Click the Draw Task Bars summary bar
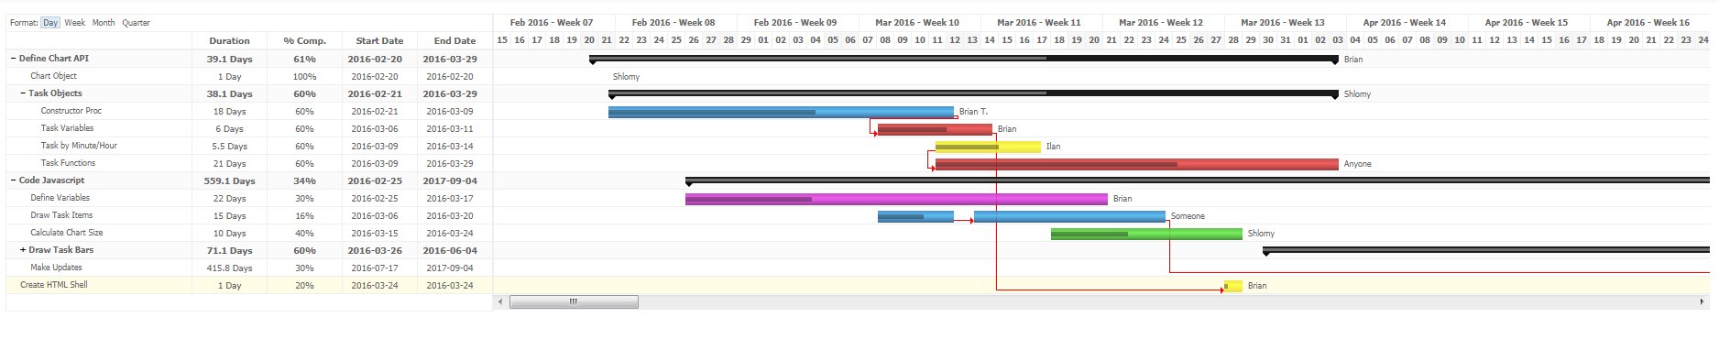Image resolution: width=1719 pixels, height=339 pixels. 1486,250
